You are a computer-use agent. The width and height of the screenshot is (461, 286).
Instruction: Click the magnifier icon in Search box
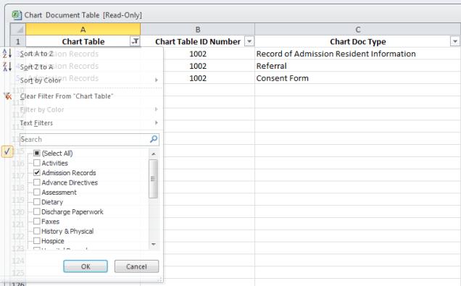(154, 139)
